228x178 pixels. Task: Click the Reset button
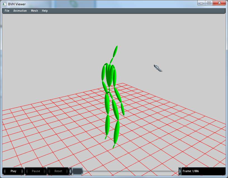(58, 171)
